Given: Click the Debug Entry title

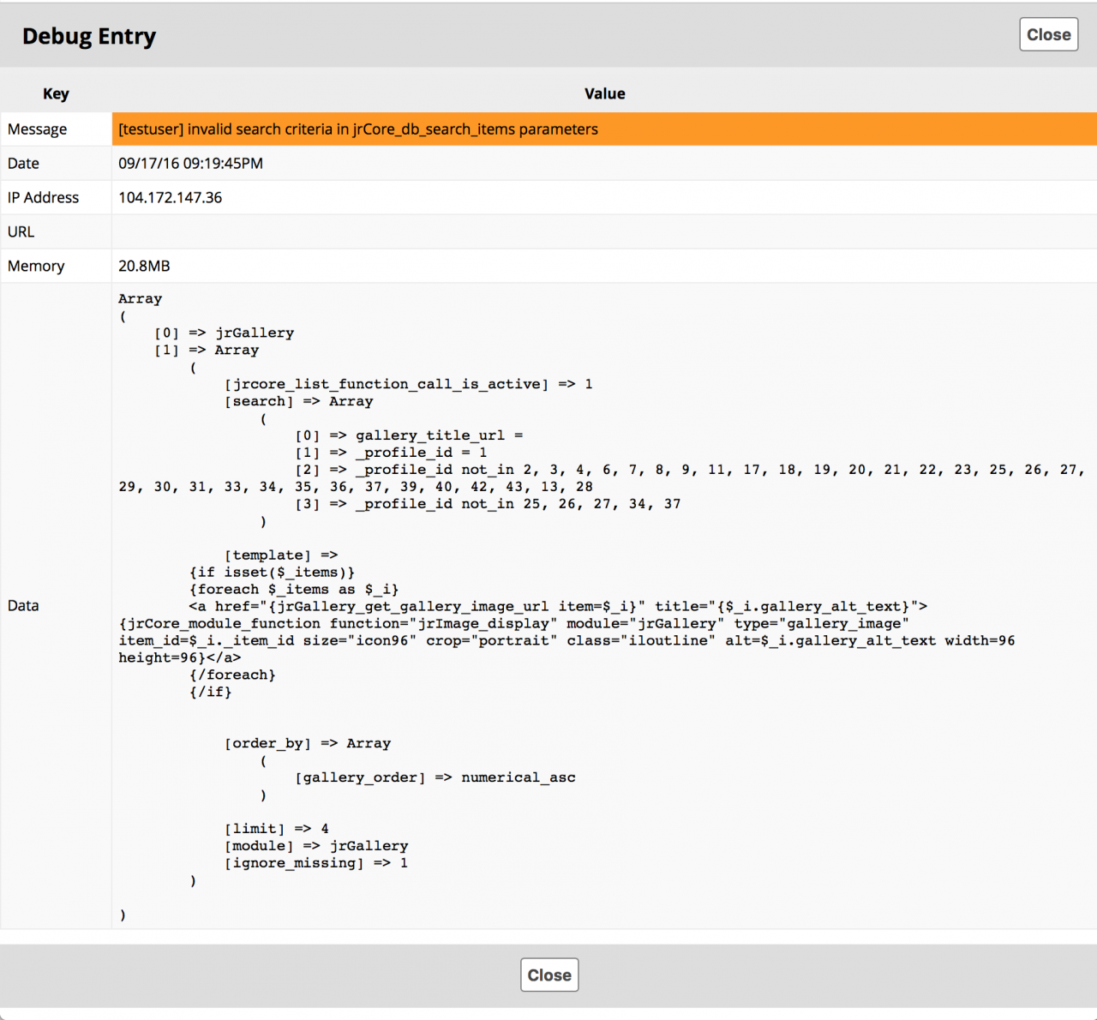Looking at the screenshot, I should tap(89, 36).
